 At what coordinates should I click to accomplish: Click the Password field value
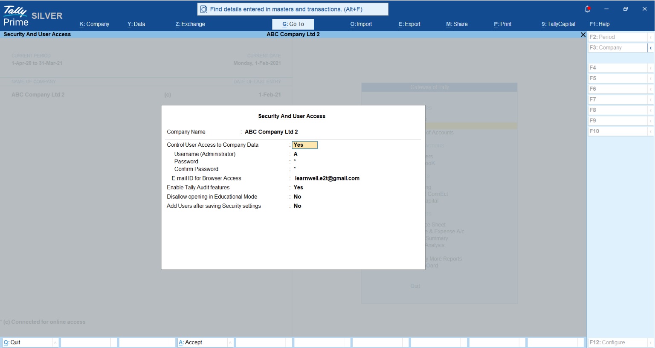tap(295, 162)
